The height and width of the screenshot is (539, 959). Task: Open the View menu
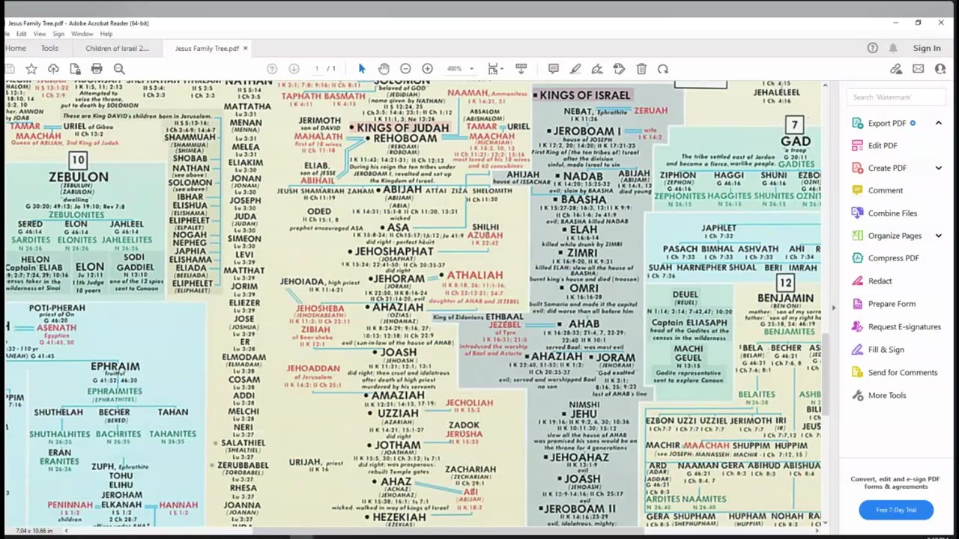pyautogui.click(x=39, y=34)
